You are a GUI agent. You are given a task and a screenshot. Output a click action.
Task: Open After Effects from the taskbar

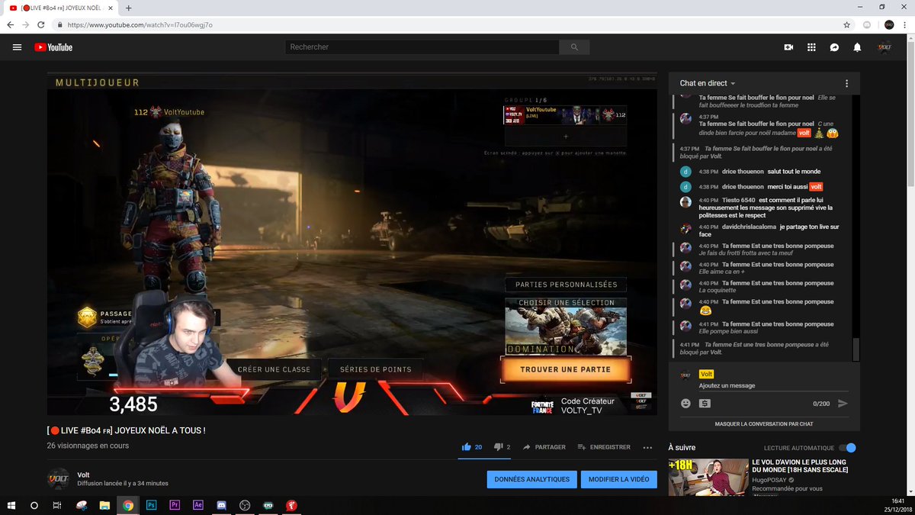[x=198, y=505]
